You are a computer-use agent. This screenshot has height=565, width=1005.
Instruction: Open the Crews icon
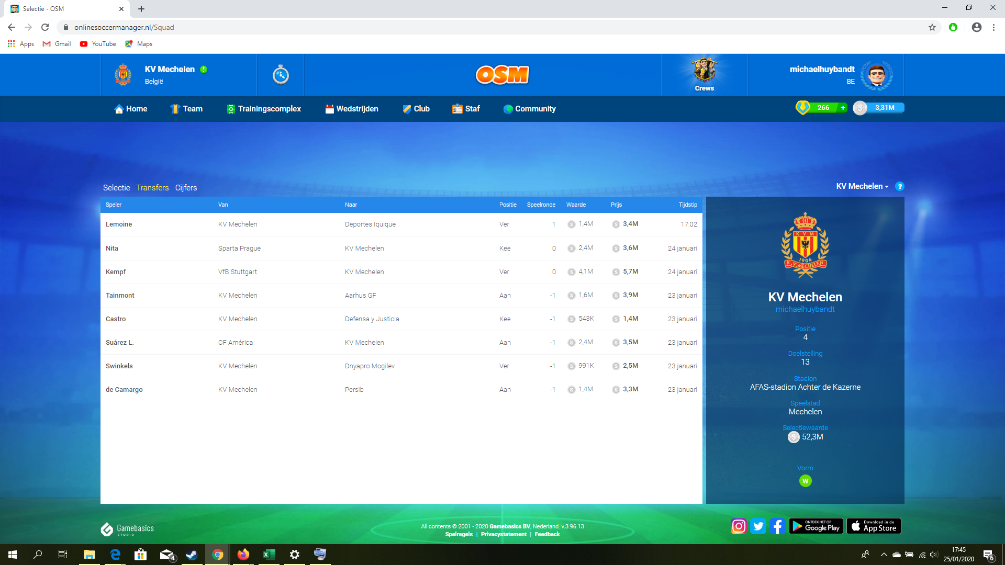(704, 74)
